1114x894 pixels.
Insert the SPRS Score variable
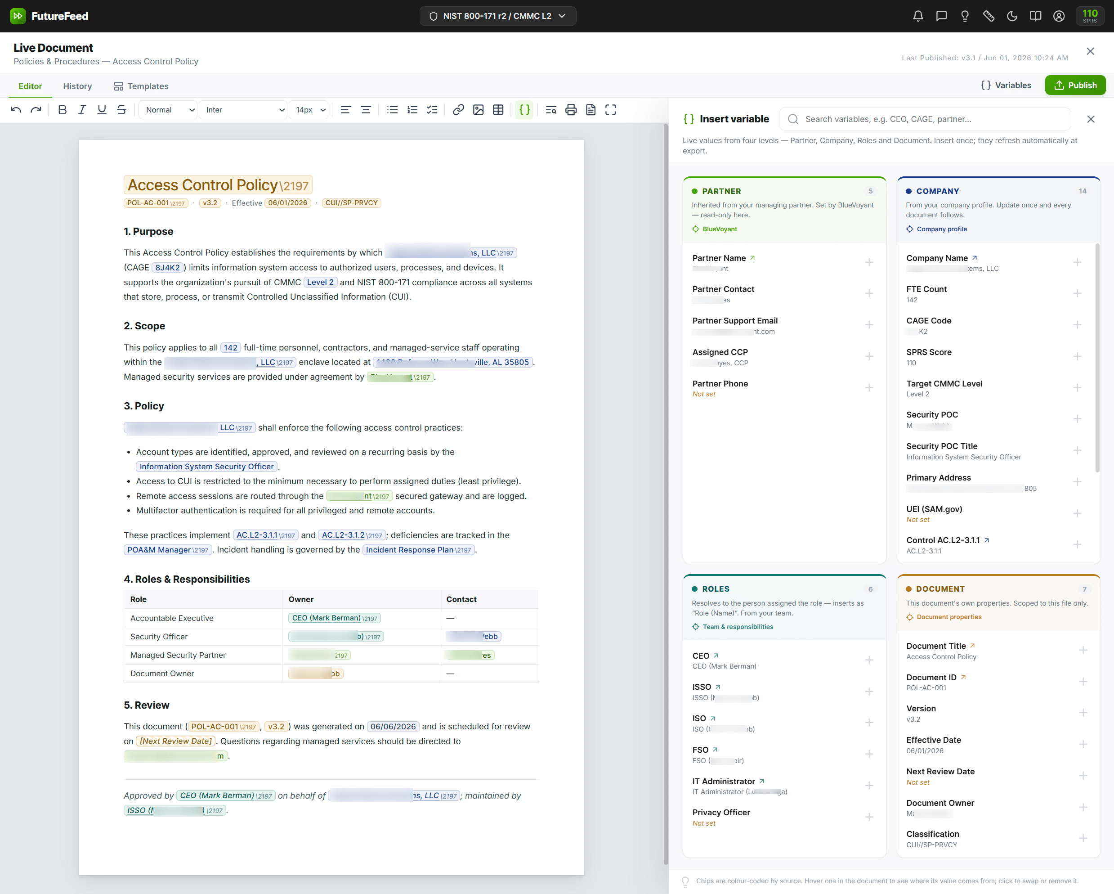pyautogui.click(x=1077, y=357)
